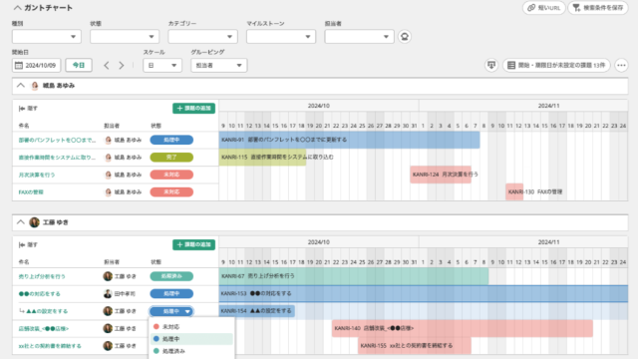Click 城島 あゆみ avatar in group header
This screenshot has height=359, width=638.
tap(35, 86)
